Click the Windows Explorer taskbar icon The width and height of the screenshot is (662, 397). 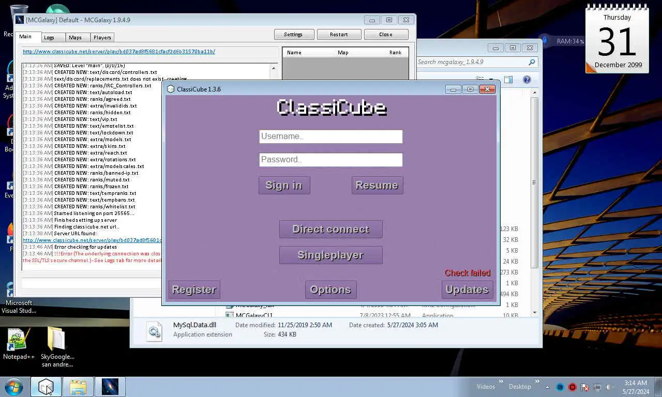coord(78,387)
